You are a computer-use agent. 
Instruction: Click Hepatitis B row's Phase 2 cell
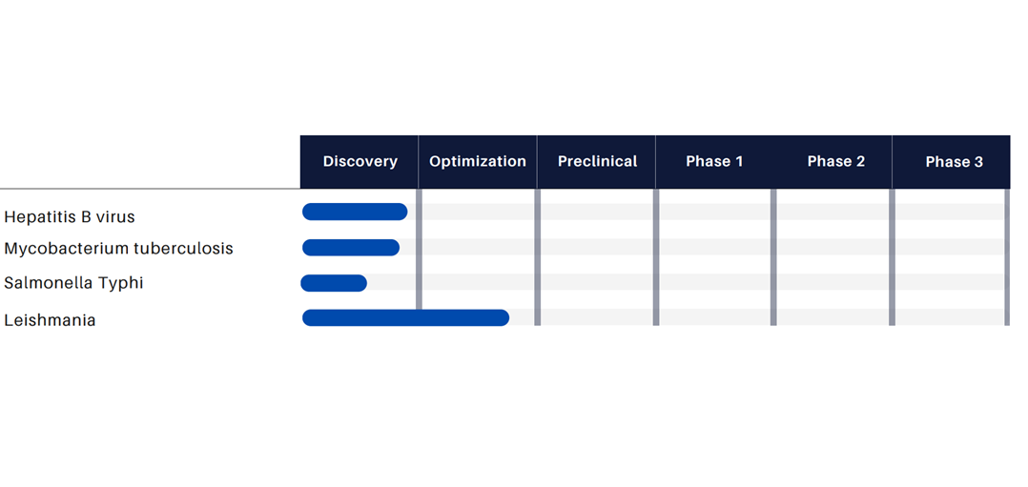(x=833, y=212)
